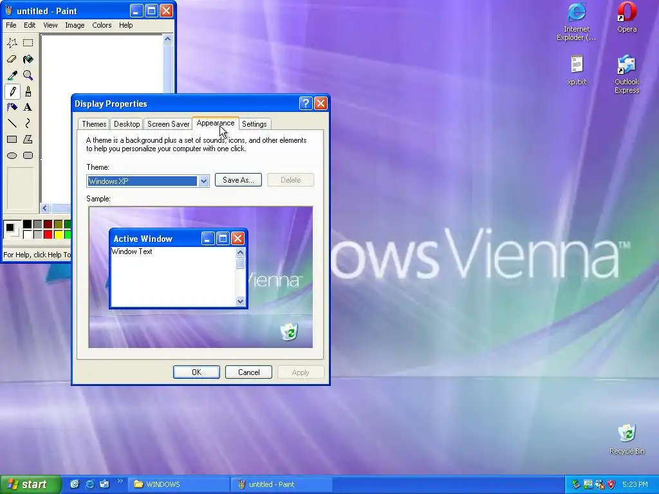Select the Curve tool in Paint
The width and height of the screenshot is (659, 494).
(28, 123)
